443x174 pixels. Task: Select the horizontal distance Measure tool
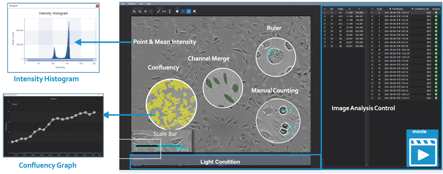point(164,11)
